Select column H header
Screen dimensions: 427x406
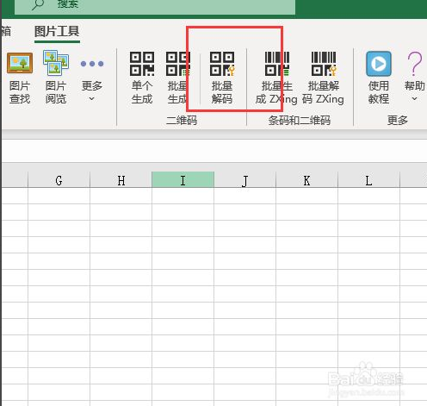click(x=121, y=180)
